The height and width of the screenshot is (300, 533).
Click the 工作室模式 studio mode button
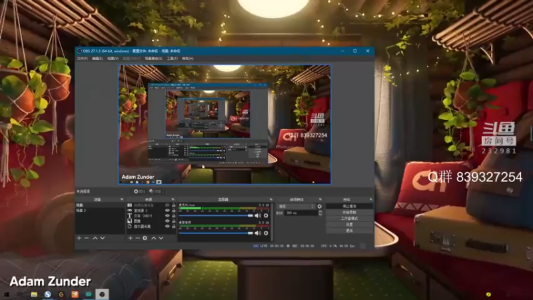(349, 219)
